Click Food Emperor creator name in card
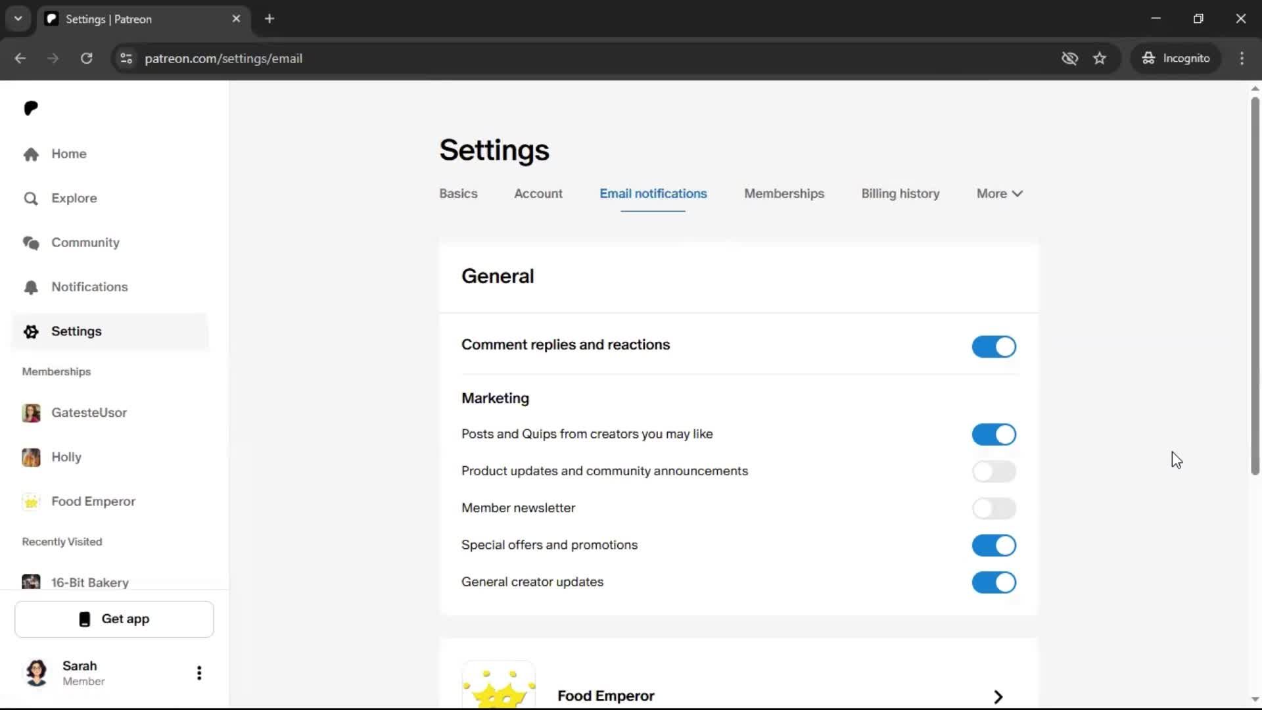Screen dimensions: 1262x710 (606, 696)
